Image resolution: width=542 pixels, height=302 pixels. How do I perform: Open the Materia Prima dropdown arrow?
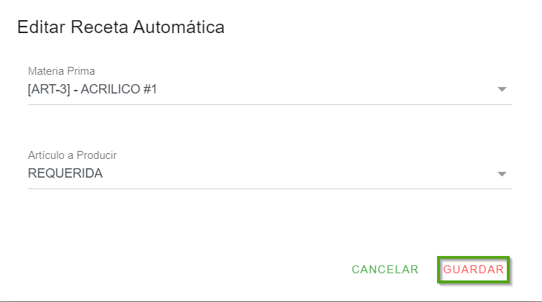502,90
